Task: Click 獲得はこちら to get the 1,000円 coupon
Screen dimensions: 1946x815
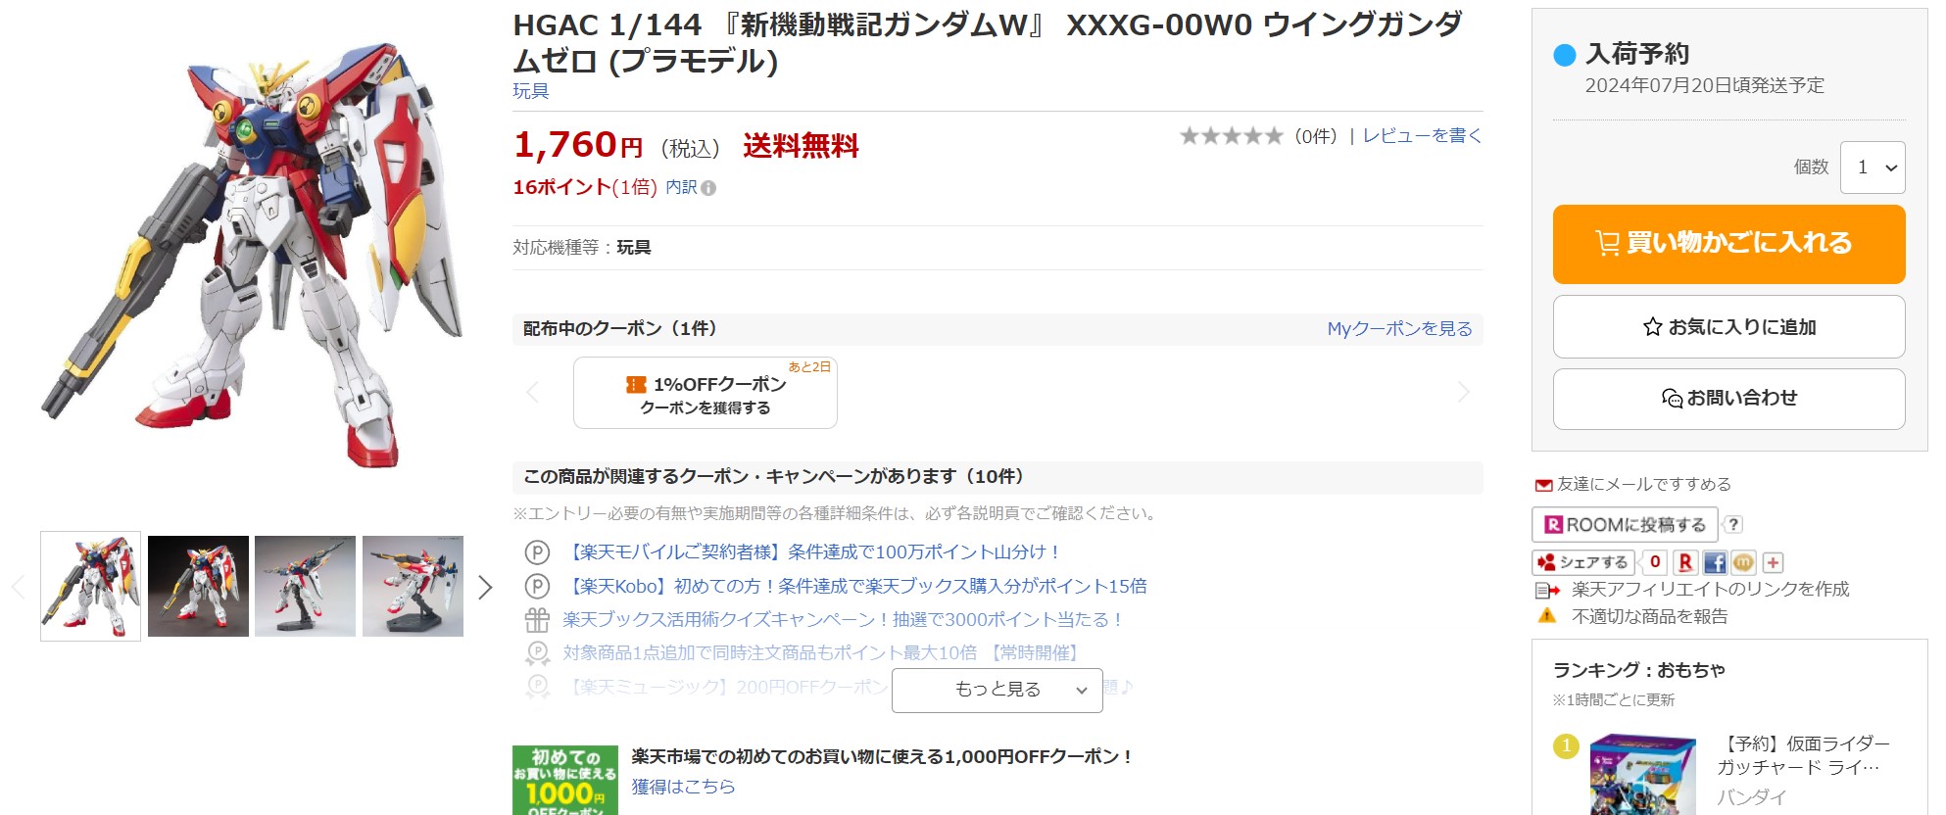Action: tap(683, 787)
